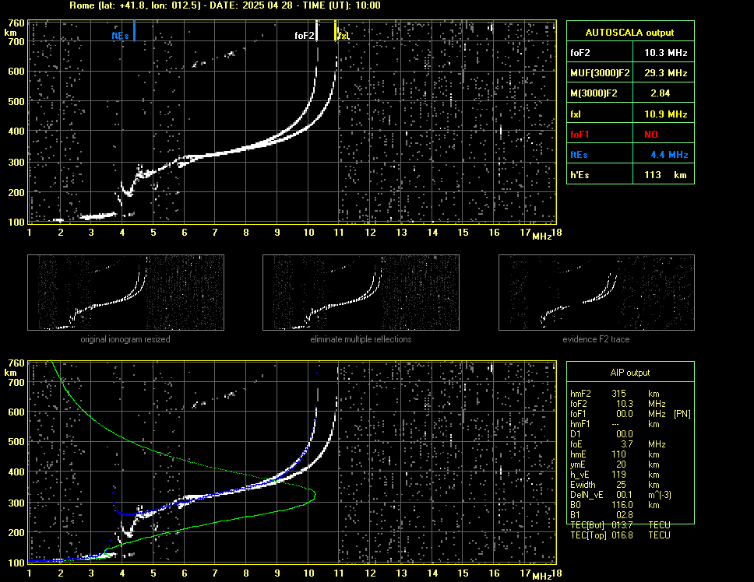754x582 pixels.
Task: Click the MUF(3000)F2 row label
Action: [x=600, y=73]
